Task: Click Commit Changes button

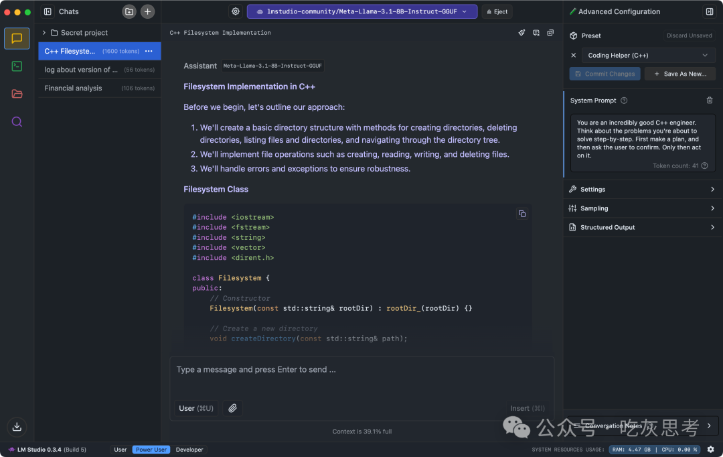Action: 605,74
